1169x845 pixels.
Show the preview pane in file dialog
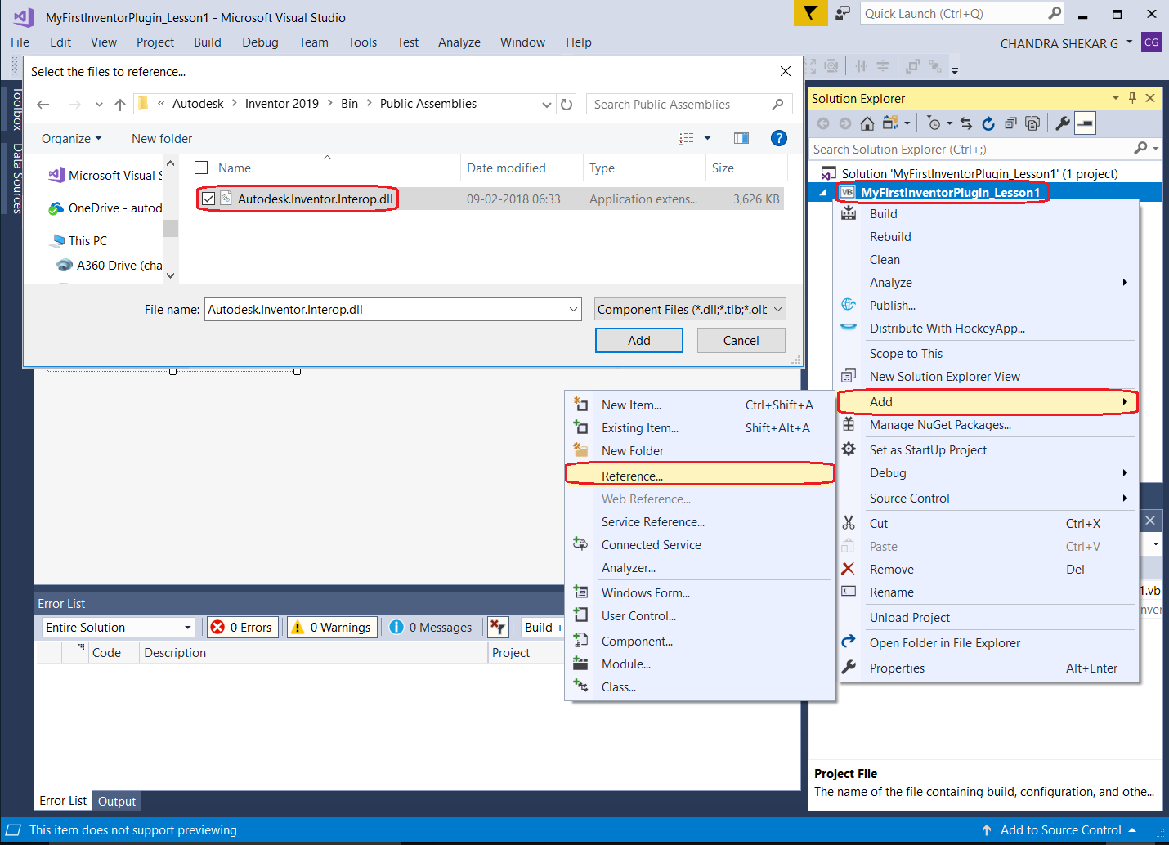(741, 138)
